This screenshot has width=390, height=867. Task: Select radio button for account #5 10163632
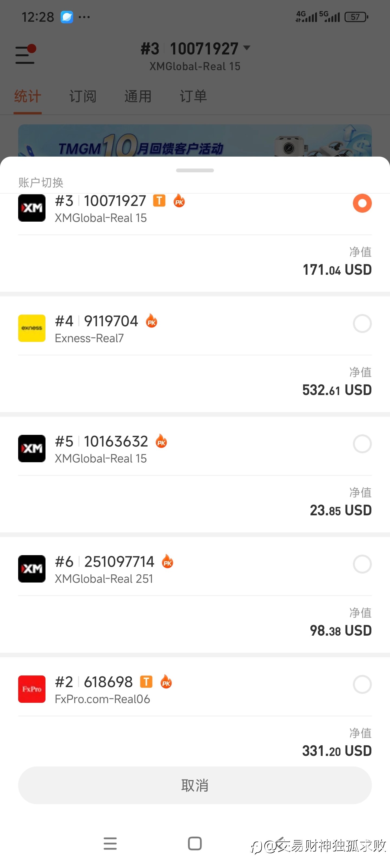[x=362, y=444]
